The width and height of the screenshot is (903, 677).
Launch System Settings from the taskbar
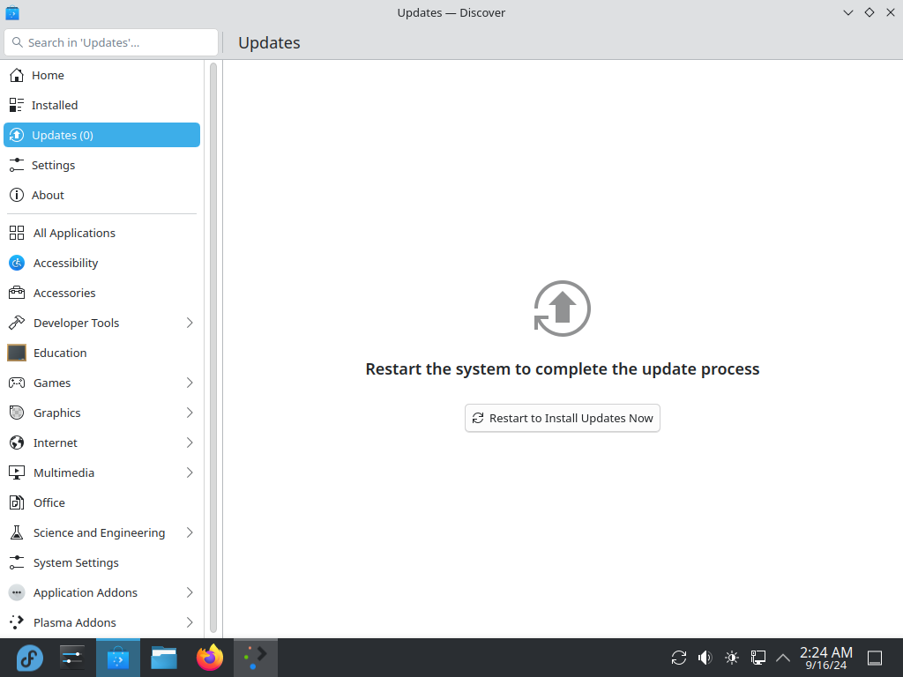pyautogui.click(x=72, y=658)
